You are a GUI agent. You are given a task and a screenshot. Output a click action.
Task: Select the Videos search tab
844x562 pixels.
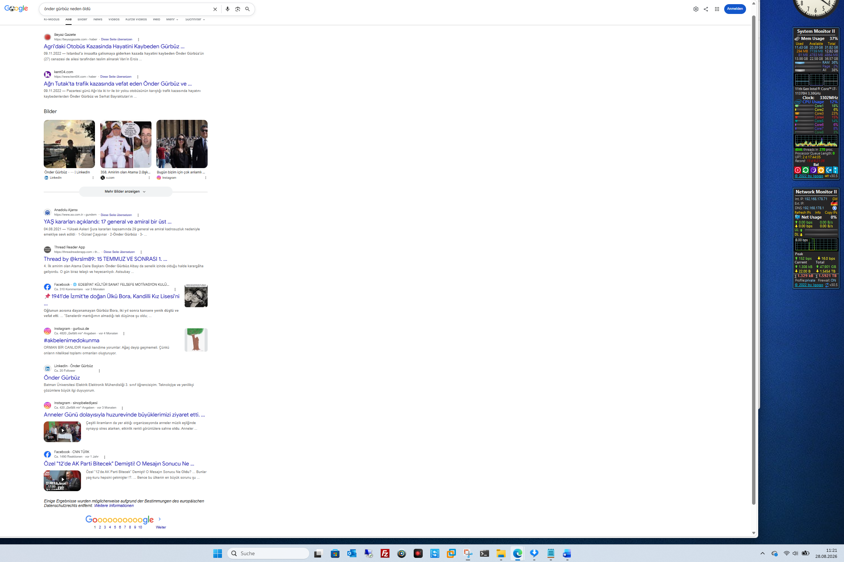114,19
